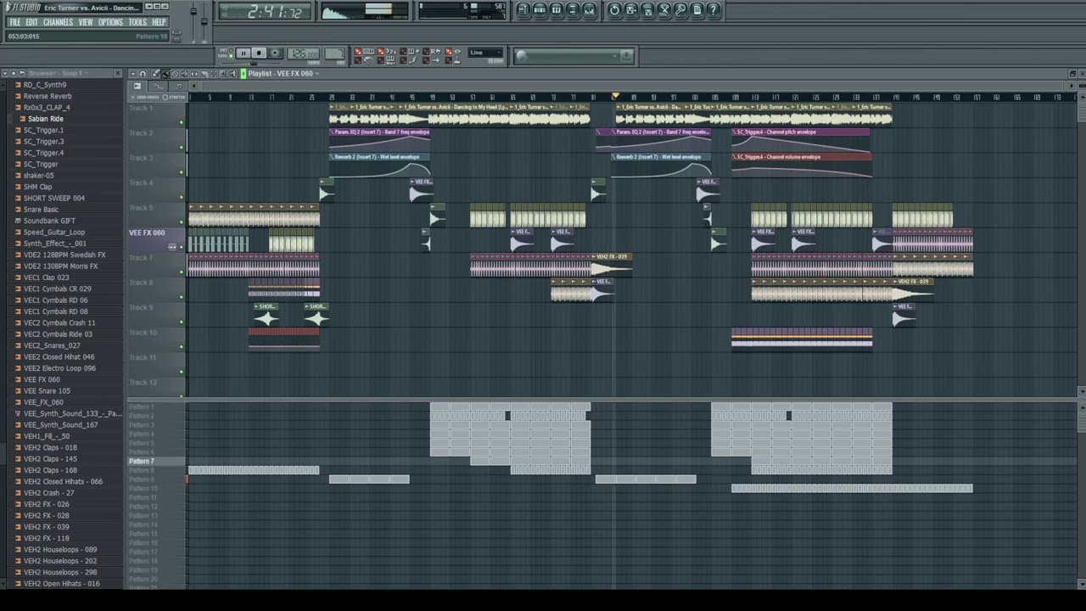Click the scissors audio editor icon
Screen dimensions: 1086x611
[x=664, y=10]
